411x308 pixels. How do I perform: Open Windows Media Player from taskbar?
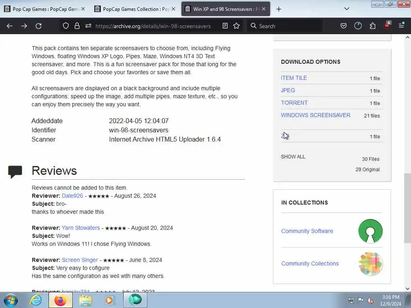pyautogui.click(x=109, y=300)
